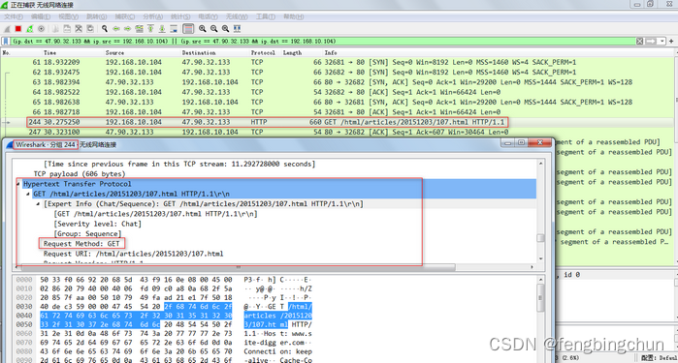Screen dimensions: 678x363
Task: Click the resize columns to fit icon
Action: [x=237, y=29]
